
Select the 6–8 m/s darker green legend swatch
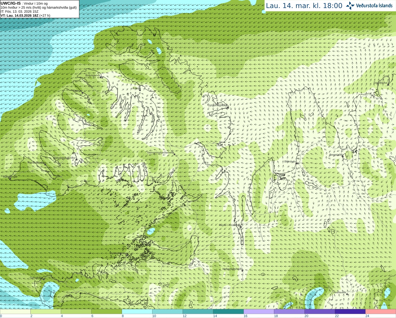click(107, 312)
